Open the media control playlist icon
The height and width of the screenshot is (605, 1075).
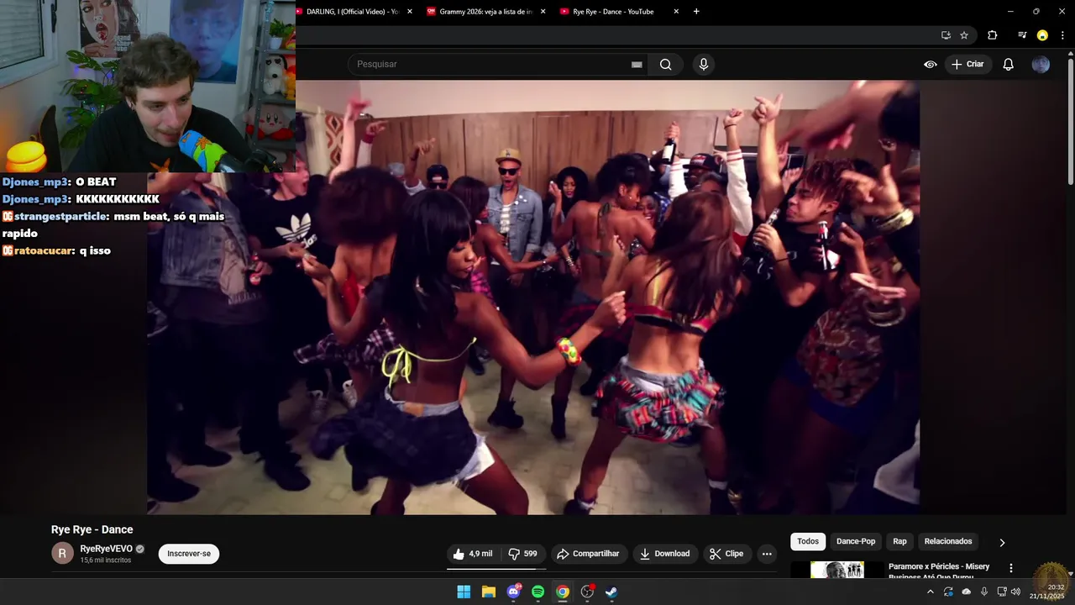pyautogui.click(x=1022, y=35)
